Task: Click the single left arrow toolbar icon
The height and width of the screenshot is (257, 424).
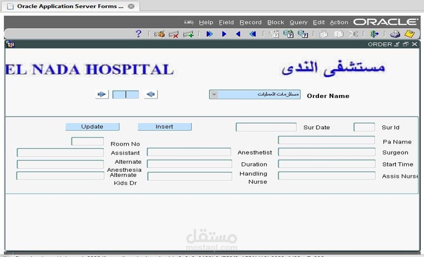Action: 238,34
